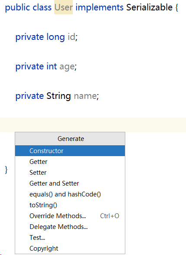Viewport: 186px width, 255px height.
Task: Click the name field identifier
Action: tap(85, 96)
